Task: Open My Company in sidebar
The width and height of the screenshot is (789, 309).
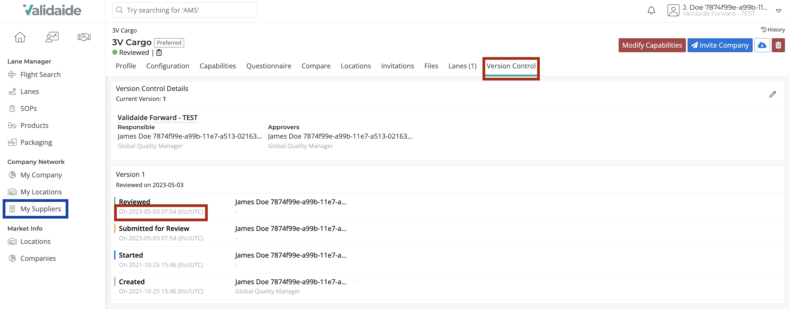Action: point(41,175)
